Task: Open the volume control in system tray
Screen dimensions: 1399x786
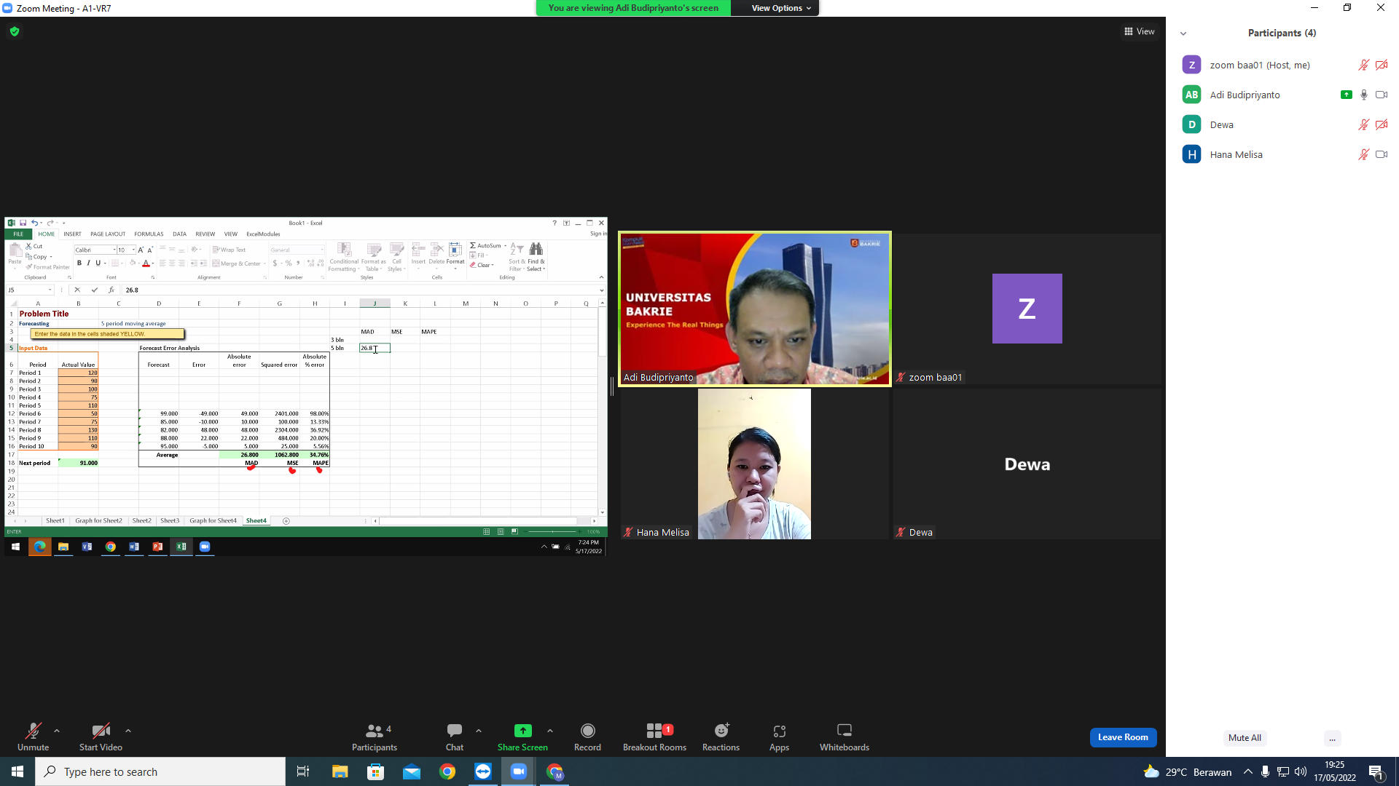Action: click(x=1301, y=771)
